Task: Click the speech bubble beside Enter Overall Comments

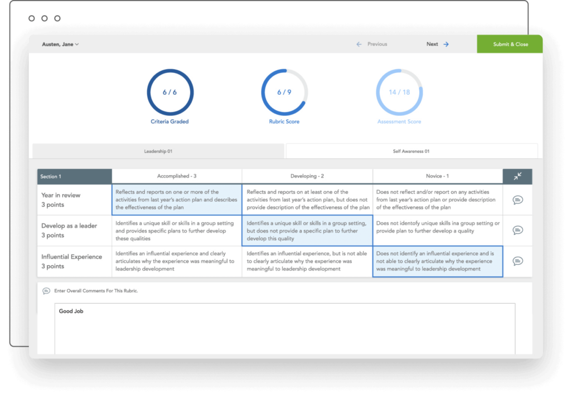Action: coord(45,290)
